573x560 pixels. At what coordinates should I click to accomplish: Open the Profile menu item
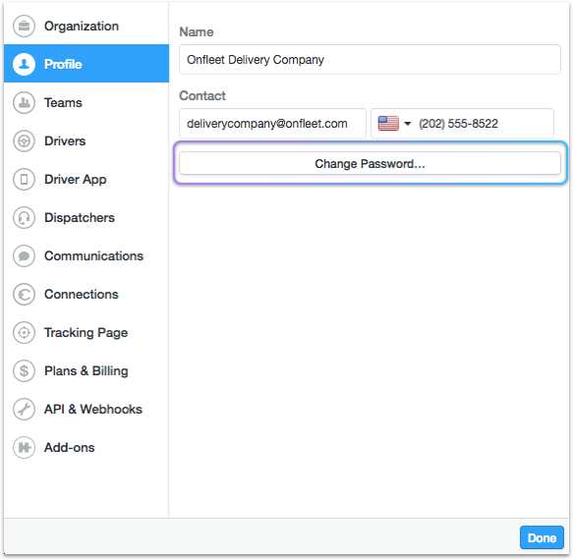[86, 64]
